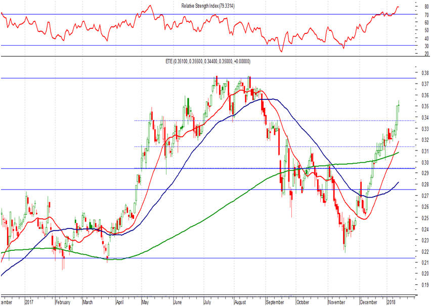Click the 0.24 price axis label
The width and height of the screenshot is (431, 306).
pyautogui.click(x=425, y=229)
